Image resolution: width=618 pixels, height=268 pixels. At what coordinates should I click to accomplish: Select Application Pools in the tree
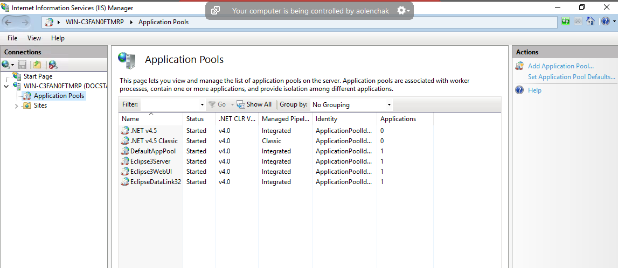[59, 96]
